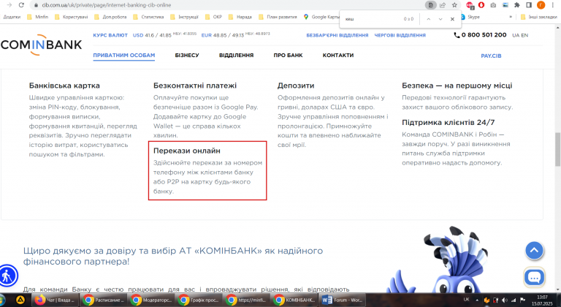Viewport: 561px width, 307px height.
Task: Open the Нарада bookmark folder
Action: click(x=240, y=17)
